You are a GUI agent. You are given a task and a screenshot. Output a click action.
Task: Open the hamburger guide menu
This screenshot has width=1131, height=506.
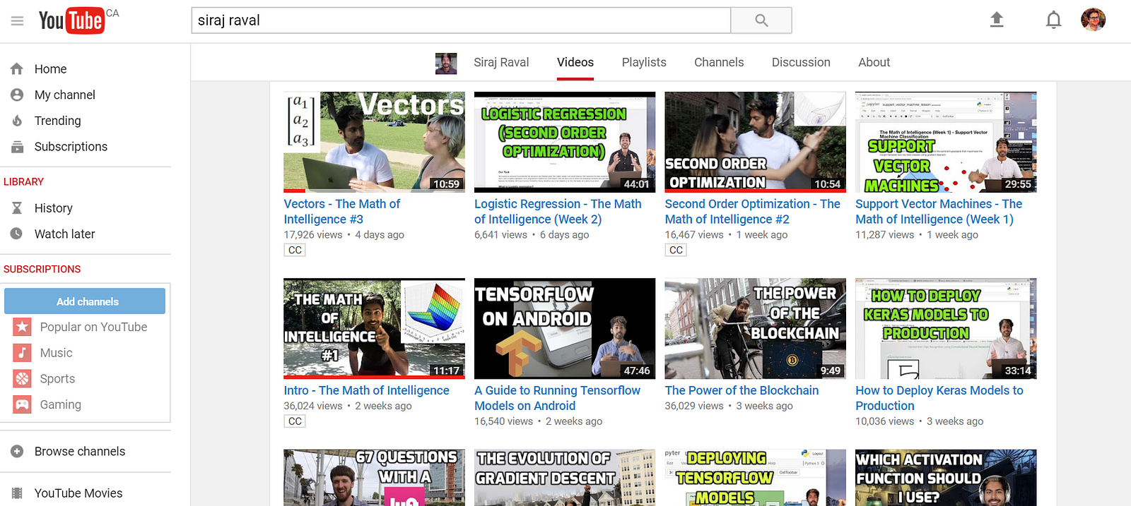[17, 21]
